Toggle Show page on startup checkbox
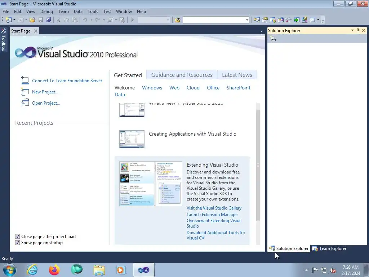Viewport: 369px width, 277px height. tap(17, 243)
